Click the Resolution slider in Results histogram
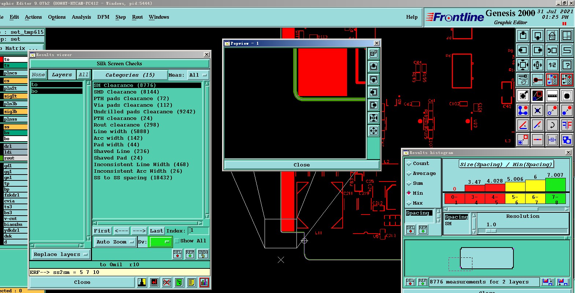Image resolution: width=575 pixels, height=293 pixels. pyautogui.click(x=491, y=231)
